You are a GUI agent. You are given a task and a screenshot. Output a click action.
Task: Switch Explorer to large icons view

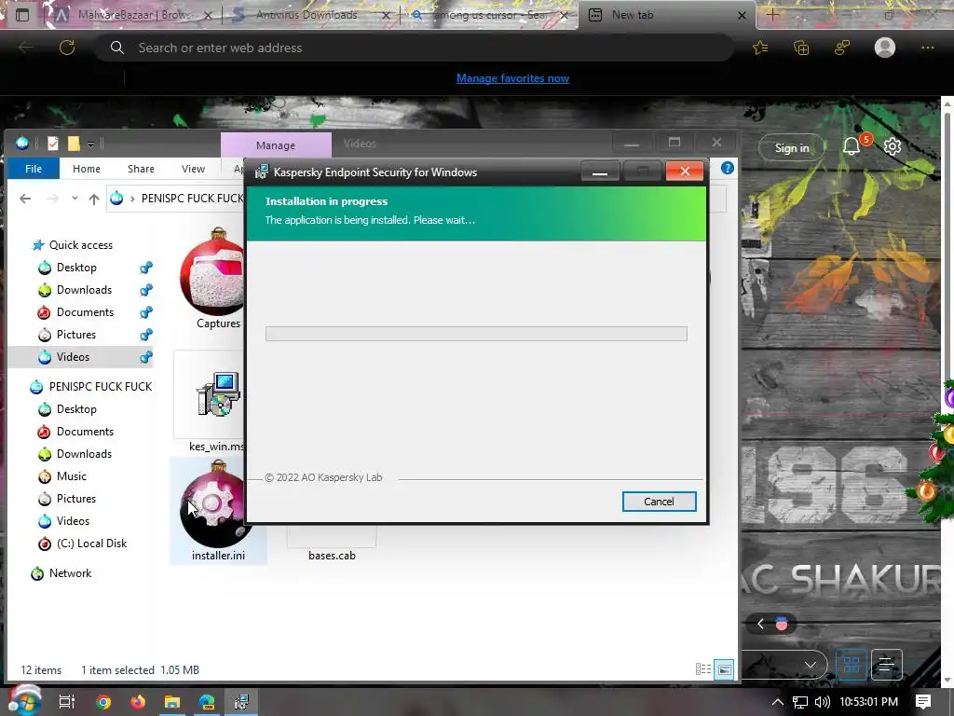724,669
